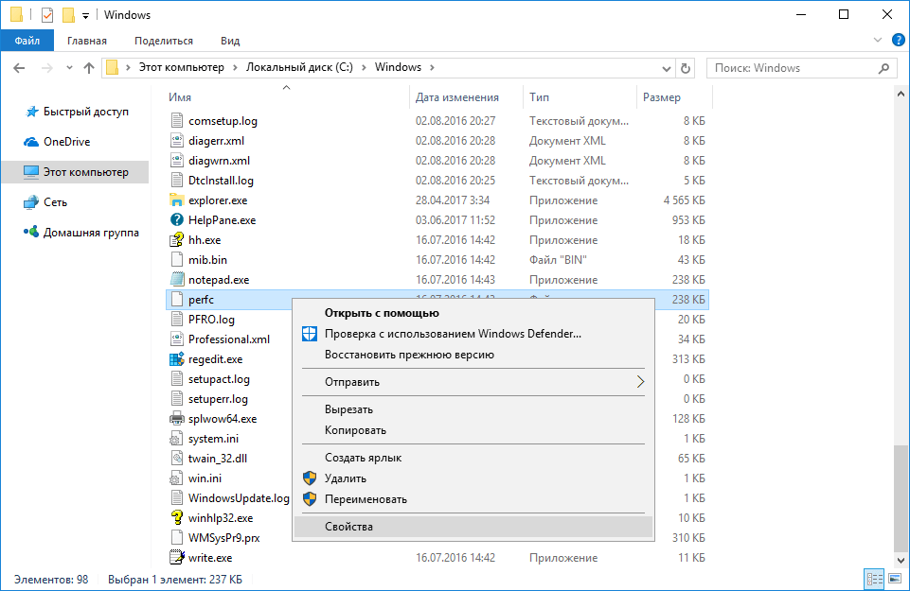
Task: Click the new folder quick access icon
Action: tap(68, 14)
